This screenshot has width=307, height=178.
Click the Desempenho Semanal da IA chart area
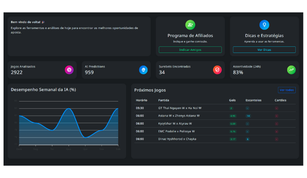tap(68, 122)
